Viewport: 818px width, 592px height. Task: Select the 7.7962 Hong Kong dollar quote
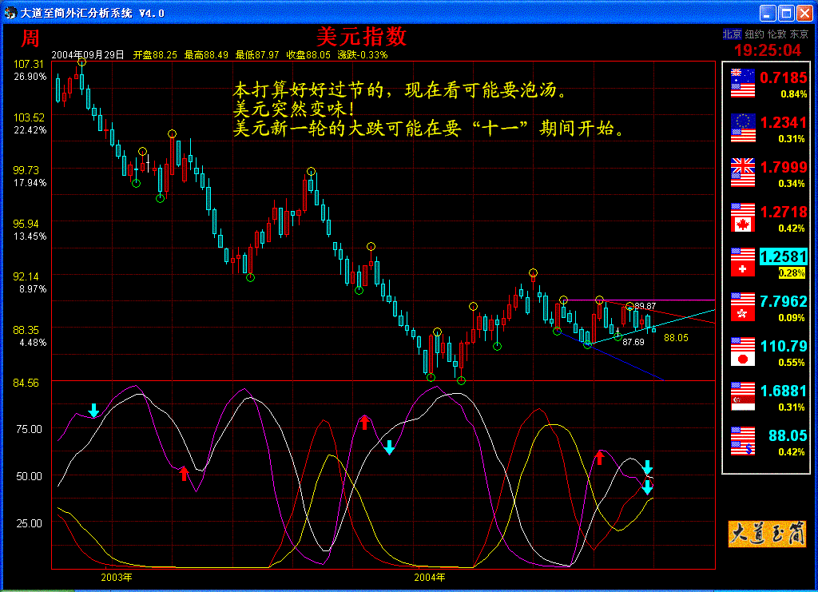[784, 301]
